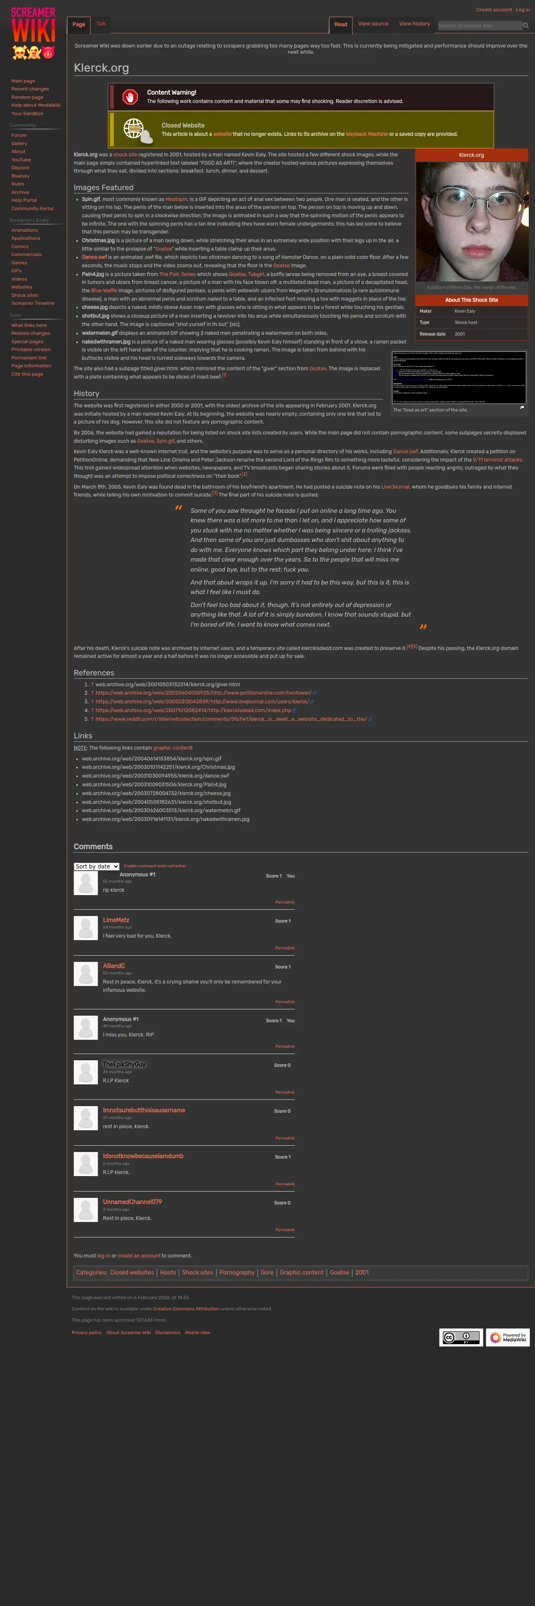
Task: Open the food as art screenshot thumbnail
Action: tap(458, 378)
